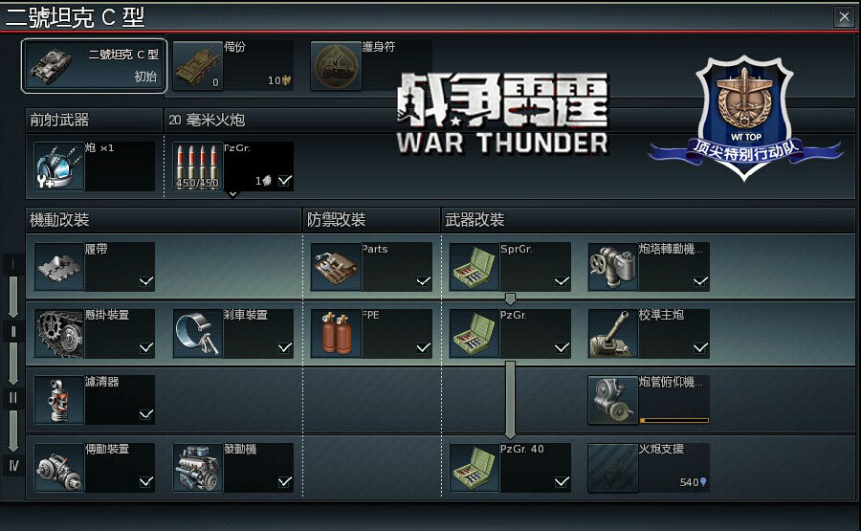
Task: Toggle the SprGr. shell modification checkbox
Action: pyautogui.click(x=562, y=281)
